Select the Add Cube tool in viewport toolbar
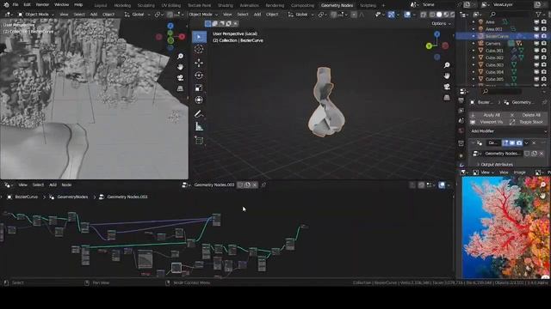551x309 pixels. [199, 141]
